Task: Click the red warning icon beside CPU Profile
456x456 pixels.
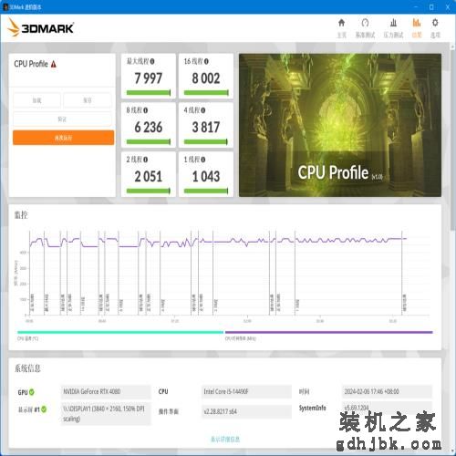Action: (x=54, y=64)
